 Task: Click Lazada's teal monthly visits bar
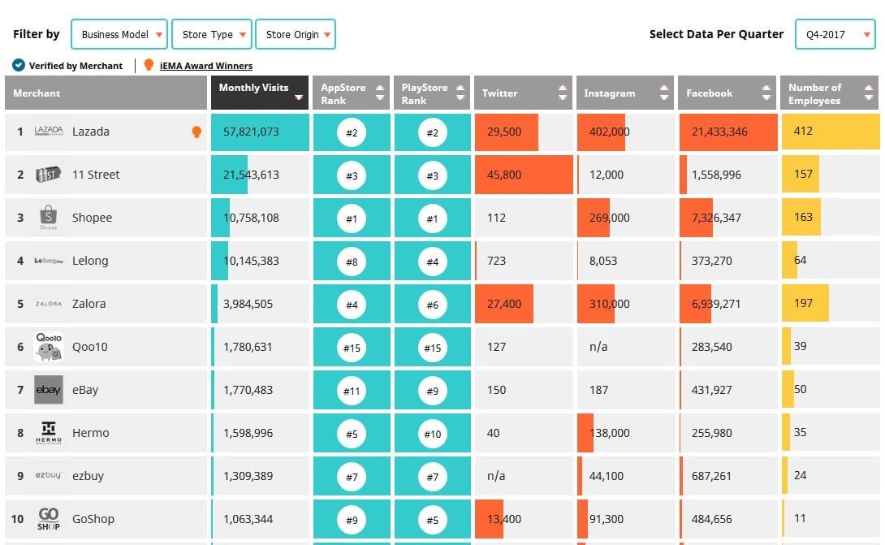tap(260, 132)
